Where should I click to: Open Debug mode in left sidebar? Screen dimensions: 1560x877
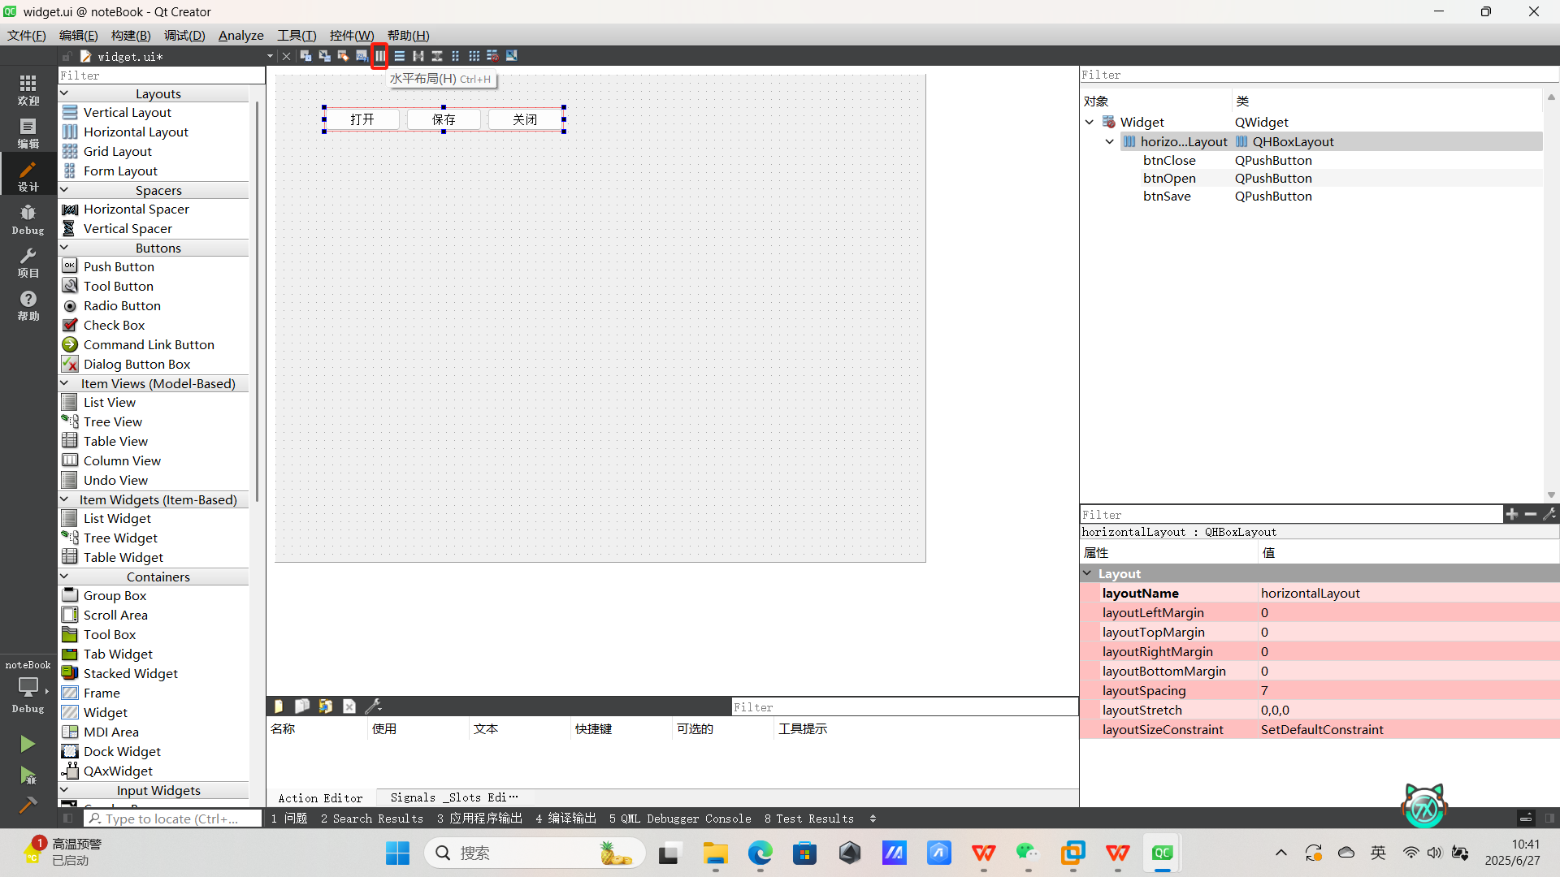(x=28, y=219)
